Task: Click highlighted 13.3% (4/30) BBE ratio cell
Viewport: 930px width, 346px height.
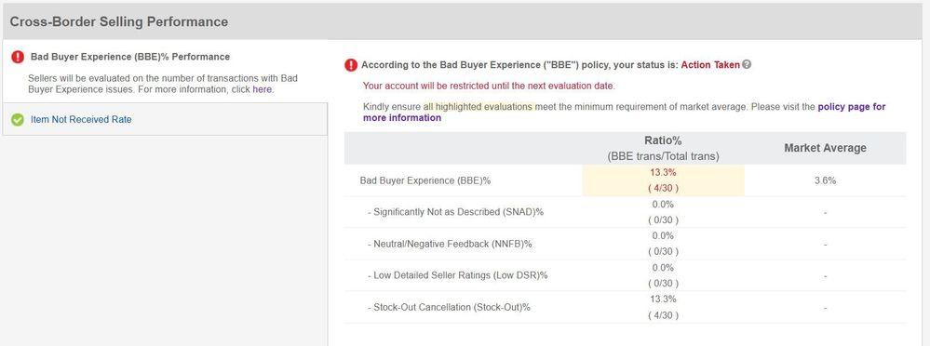Action: pyautogui.click(x=663, y=180)
